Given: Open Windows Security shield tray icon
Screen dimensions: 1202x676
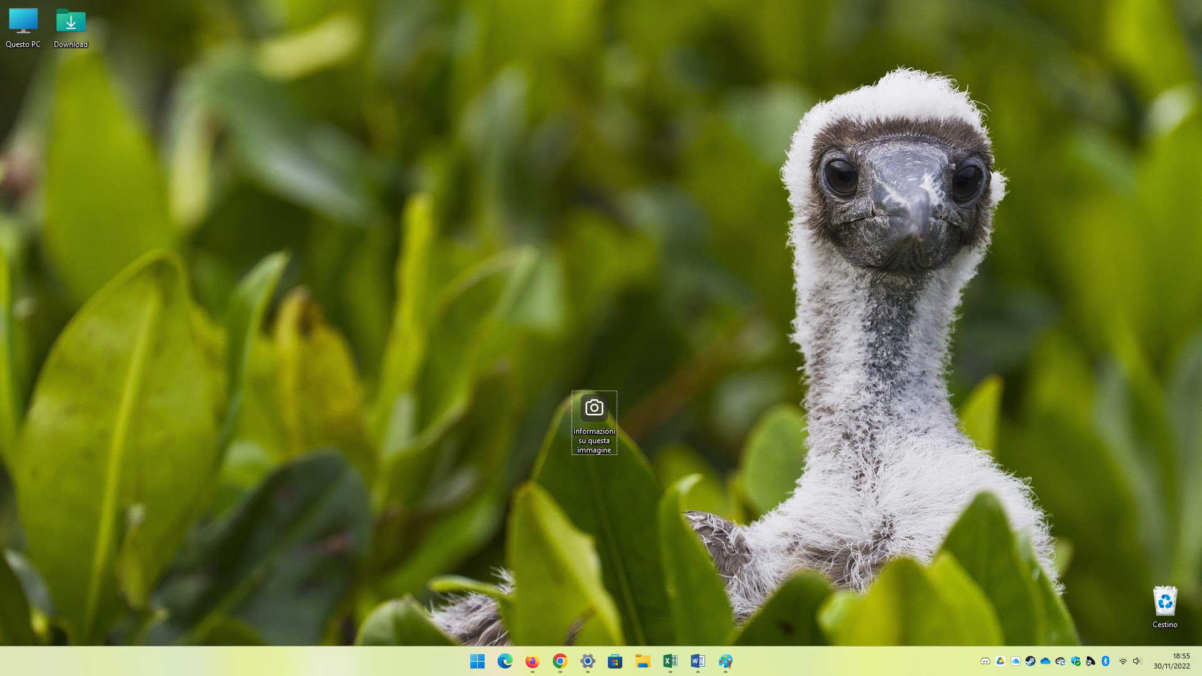Looking at the screenshot, I should click(1076, 661).
